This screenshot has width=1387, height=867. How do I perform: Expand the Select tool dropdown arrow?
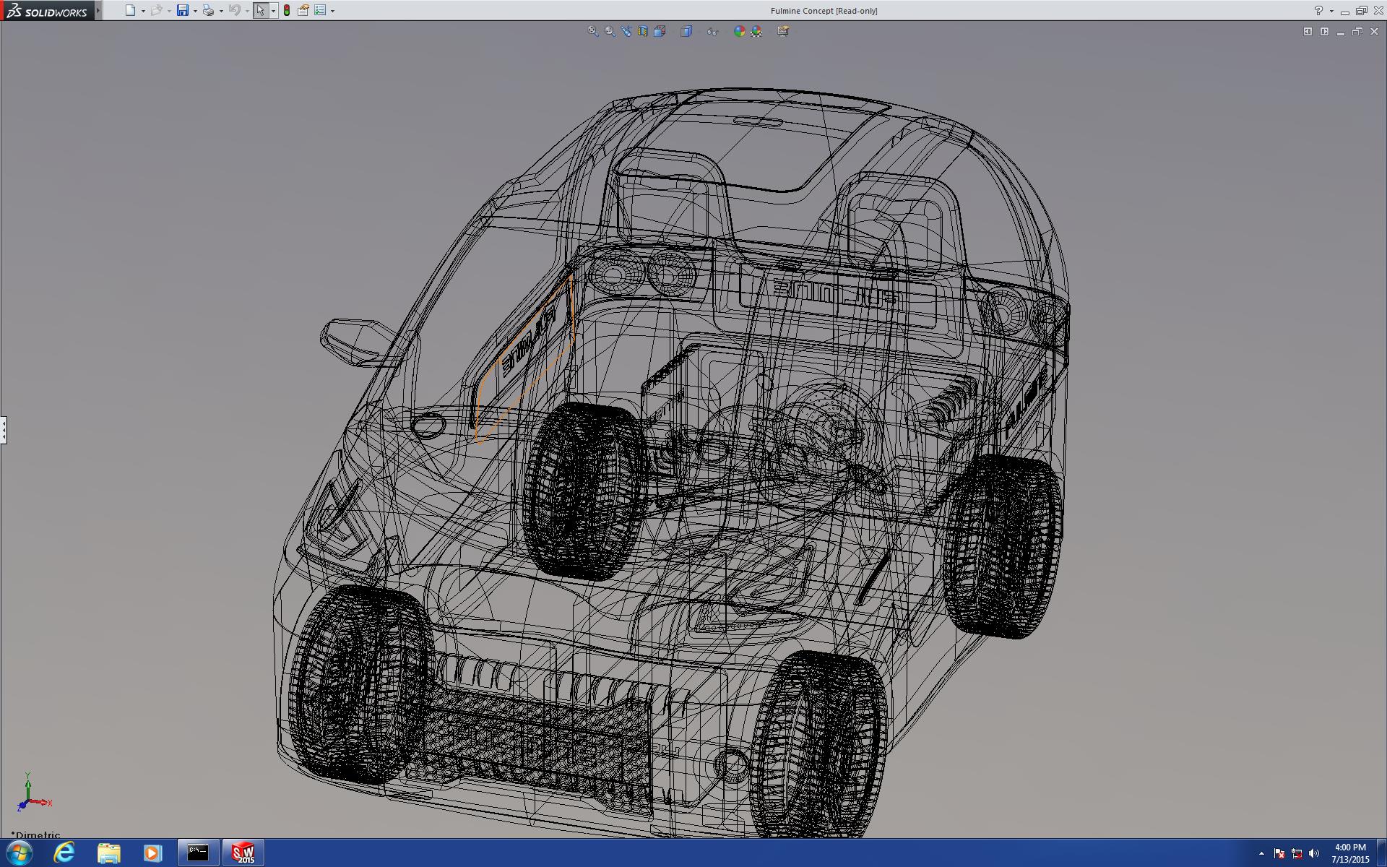pyautogui.click(x=273, y=11)
